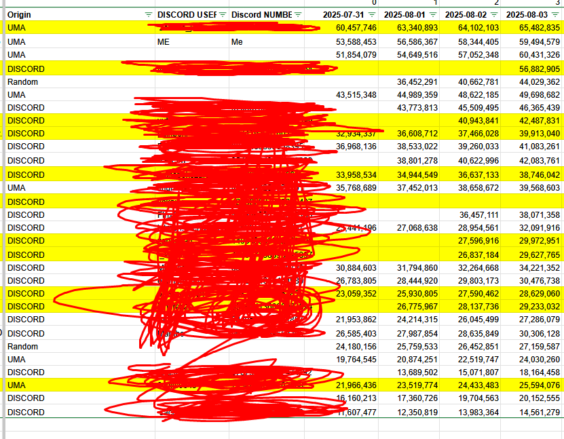Click the cell showing 45,509,495

coord(470,108)
